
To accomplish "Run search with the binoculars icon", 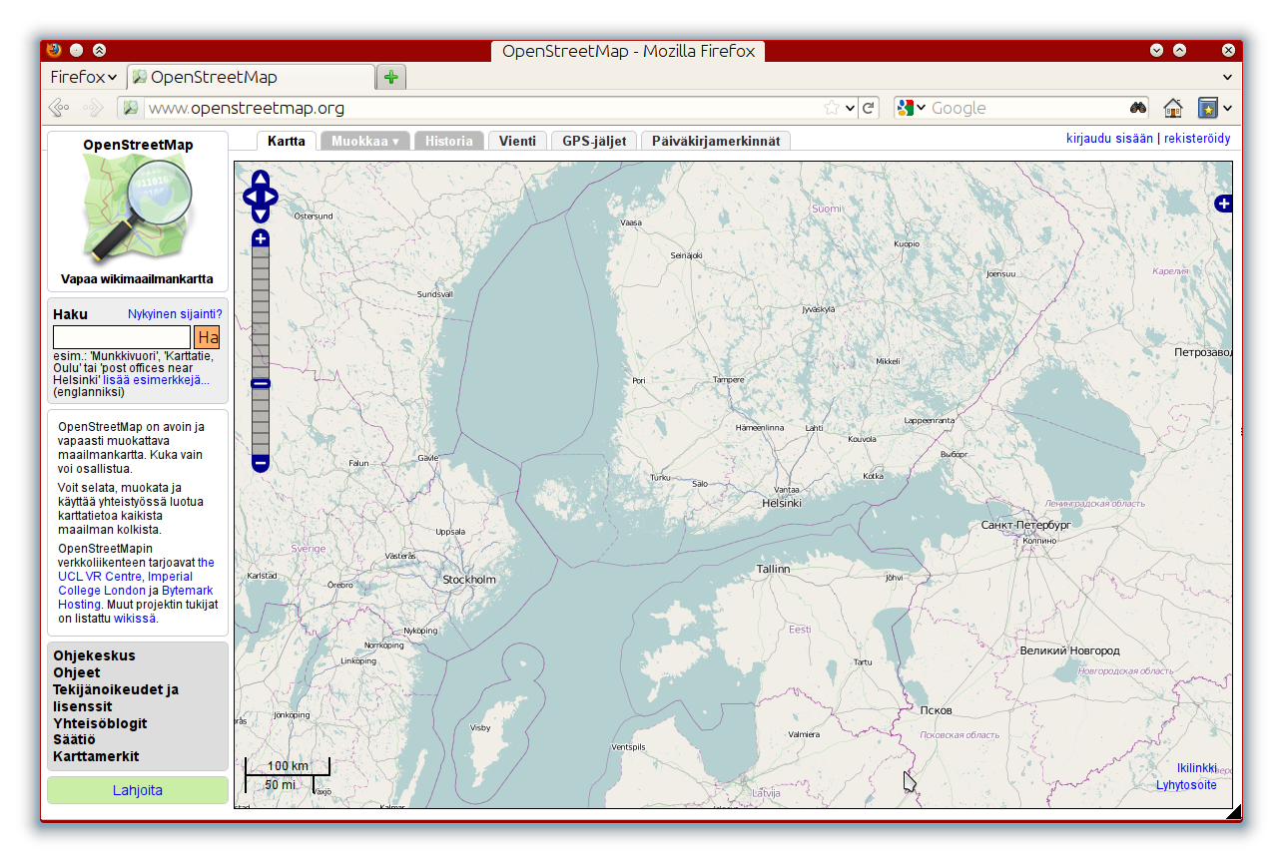I will (x=1137, y=108).
